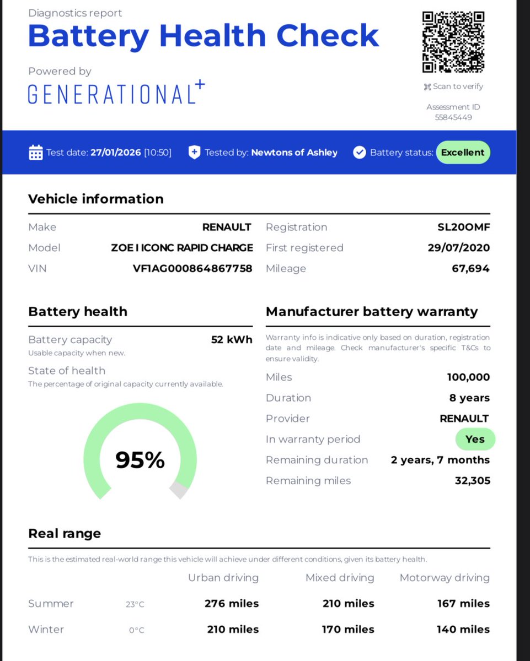The image size is (530, 661).
Task: Click the scan icon next to Scan to verify
Action: pos(427,86)
